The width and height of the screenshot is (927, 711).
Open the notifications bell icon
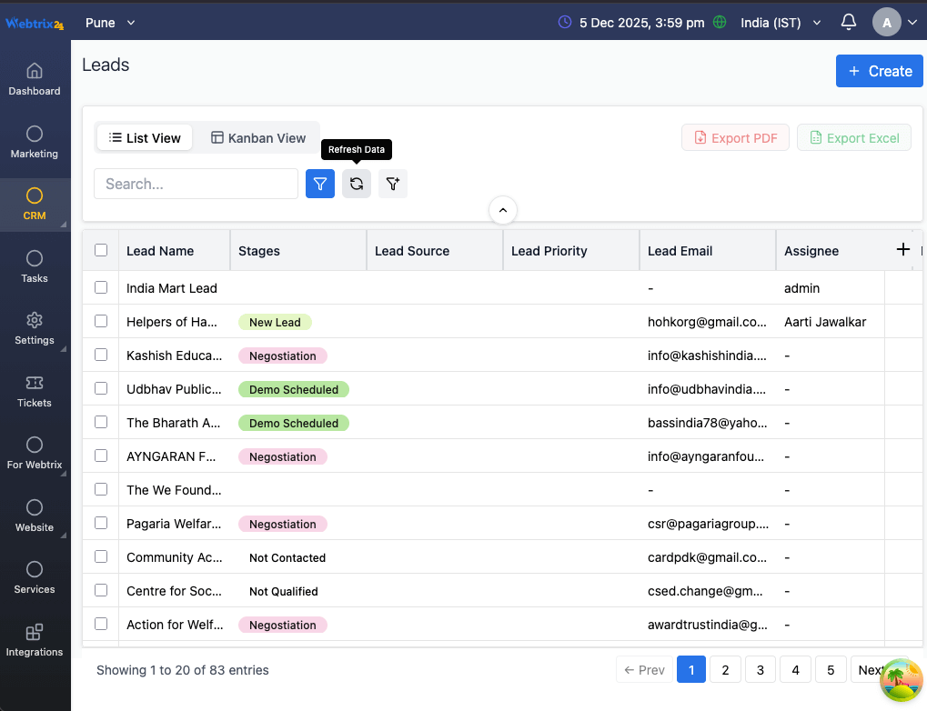tap(848, 22)
